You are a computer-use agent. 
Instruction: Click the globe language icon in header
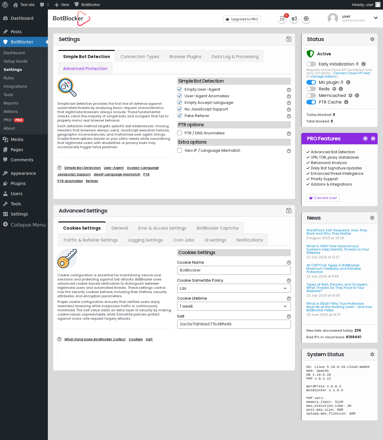click(x=306, y=19)
